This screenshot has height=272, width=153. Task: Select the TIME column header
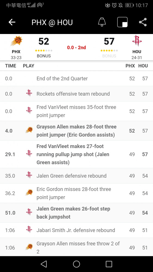click(11, 66)
